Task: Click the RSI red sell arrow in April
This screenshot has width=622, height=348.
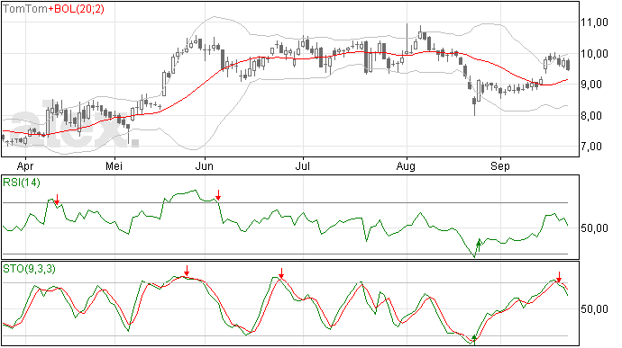Action: coord(57,200)
